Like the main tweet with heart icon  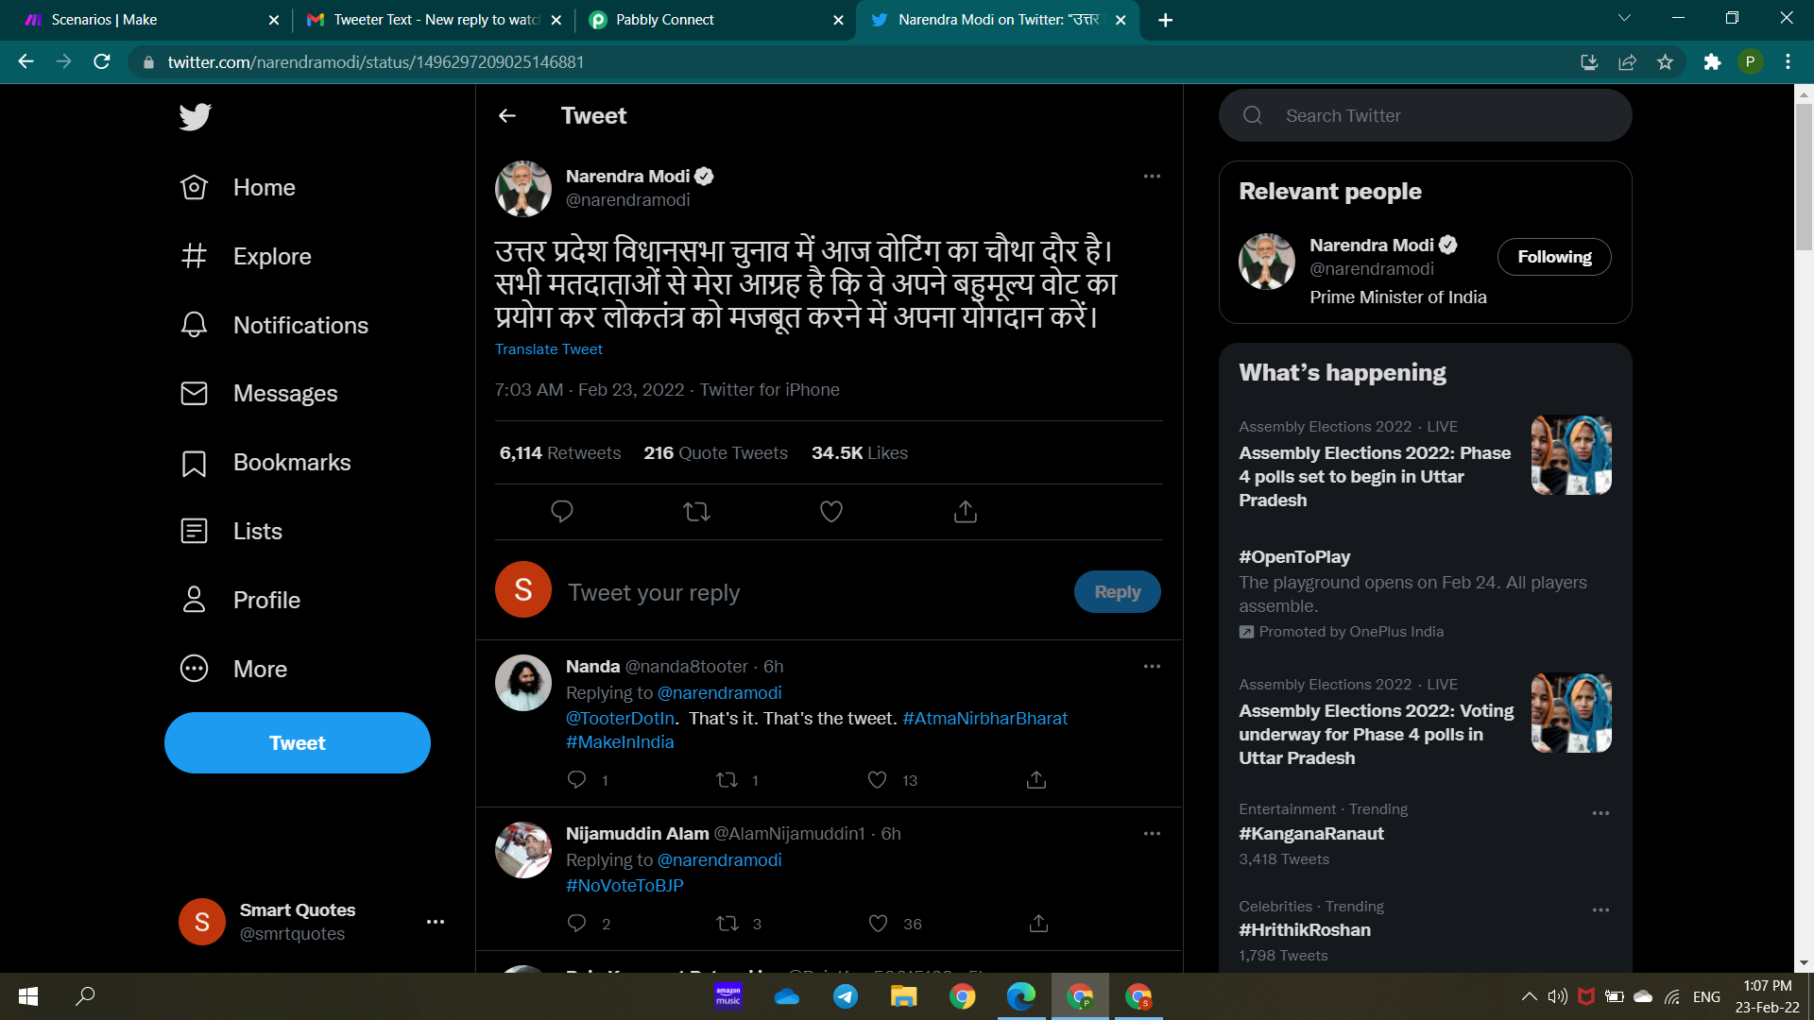[x=831, y=512]
